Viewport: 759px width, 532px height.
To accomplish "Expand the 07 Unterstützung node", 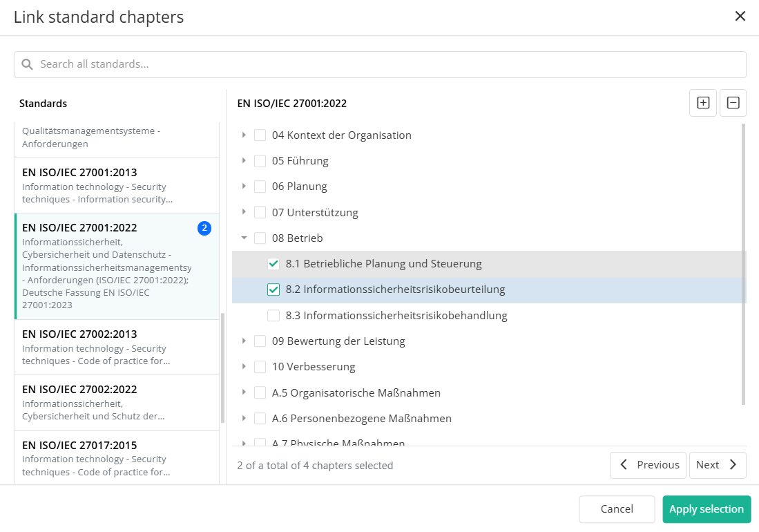I will pyautogui.click(x=244, y=213).
